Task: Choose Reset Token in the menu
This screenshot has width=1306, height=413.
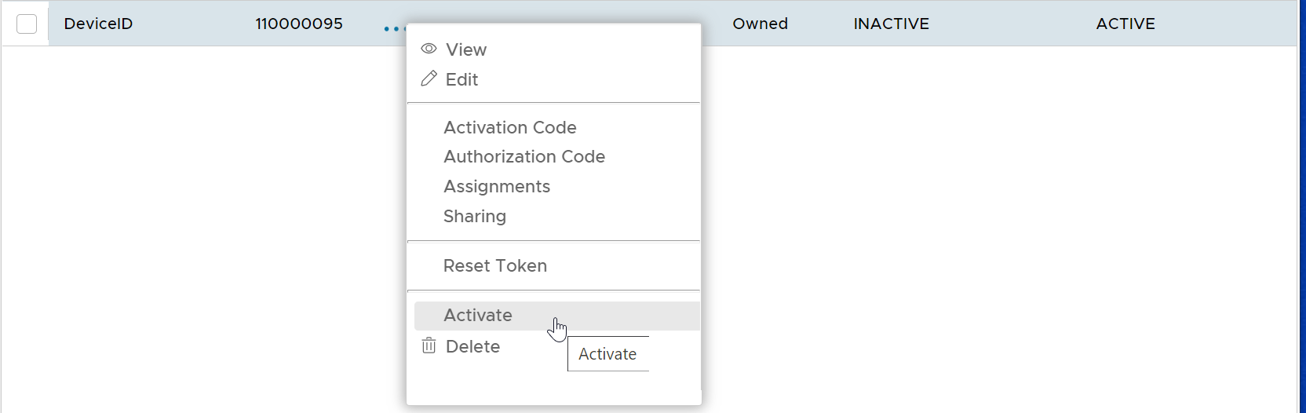Action: pyautogui.click(x=494, y=265)
